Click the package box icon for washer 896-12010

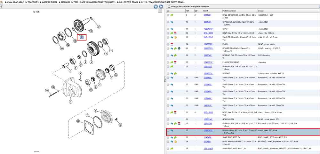(x=175, y=37)
